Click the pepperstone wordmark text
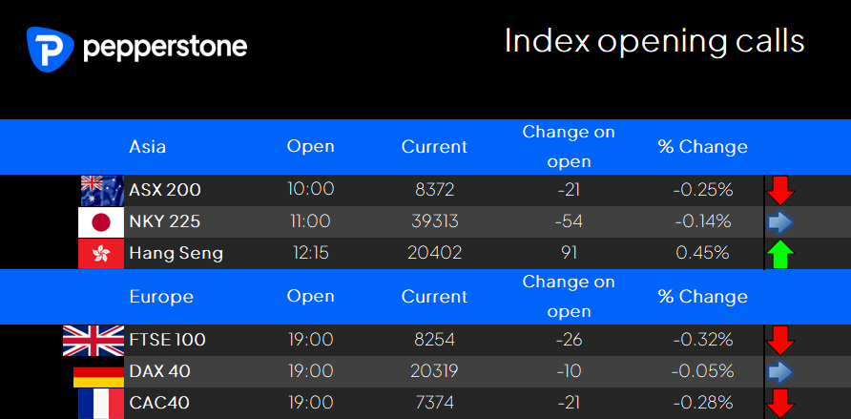851x419 pixels. pyautogui.click(x=165, y=49)
